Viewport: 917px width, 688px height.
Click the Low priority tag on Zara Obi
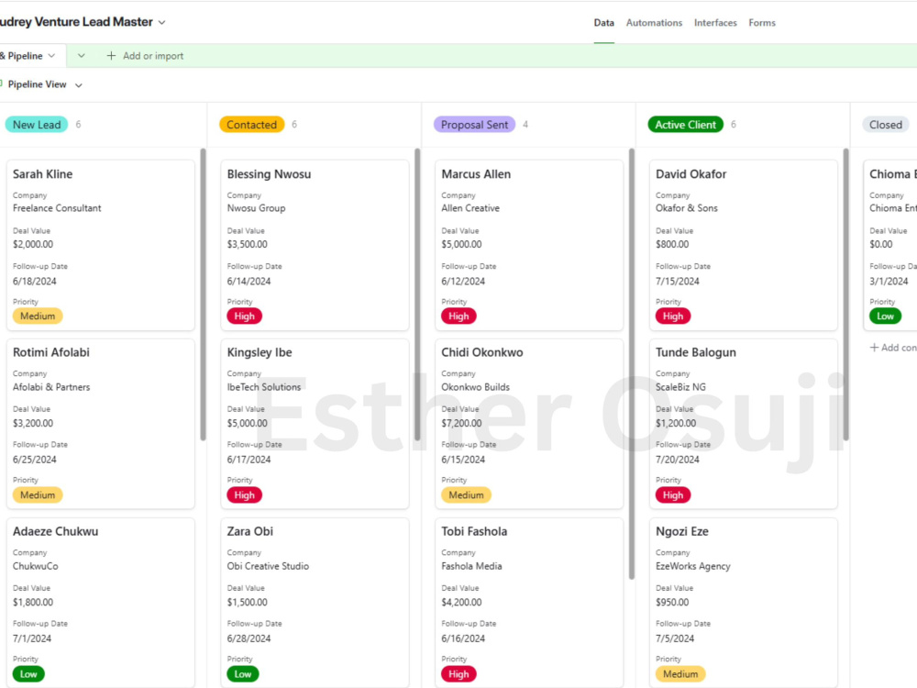coord(243,674)
